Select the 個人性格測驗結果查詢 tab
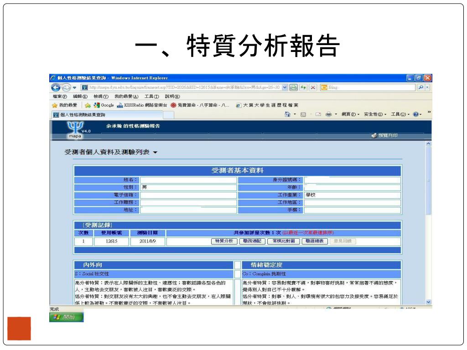This screenshot has height=350, width=467. point(108,115)
